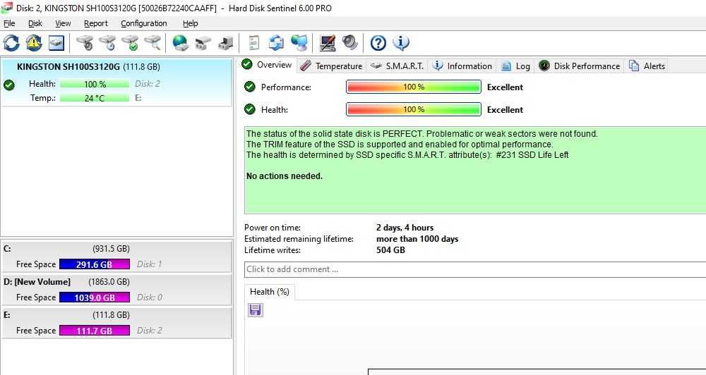The width and height of the screenshot is (706, 375).
Task: Click the globe with monitor network icon
Action: point(299,43)
